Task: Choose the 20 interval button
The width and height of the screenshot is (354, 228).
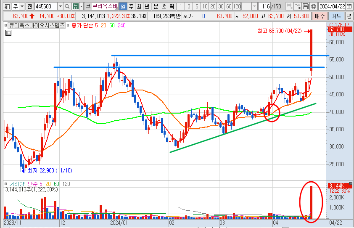Action: [213, 6]
